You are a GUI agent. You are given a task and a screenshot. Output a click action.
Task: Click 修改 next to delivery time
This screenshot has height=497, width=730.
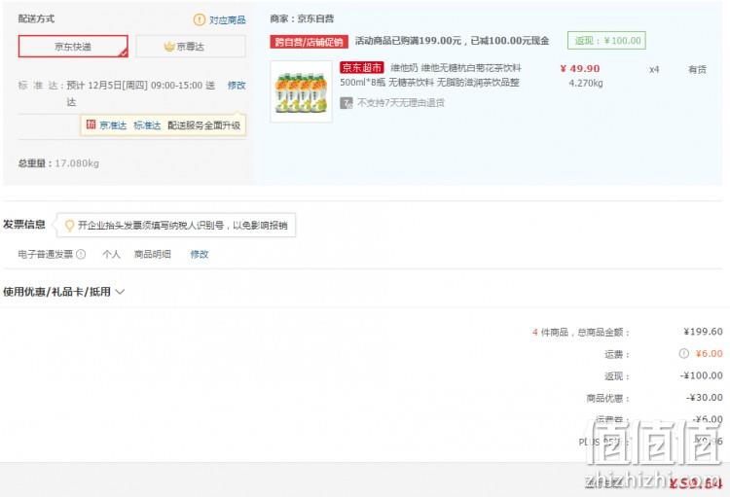coord(237,86)
